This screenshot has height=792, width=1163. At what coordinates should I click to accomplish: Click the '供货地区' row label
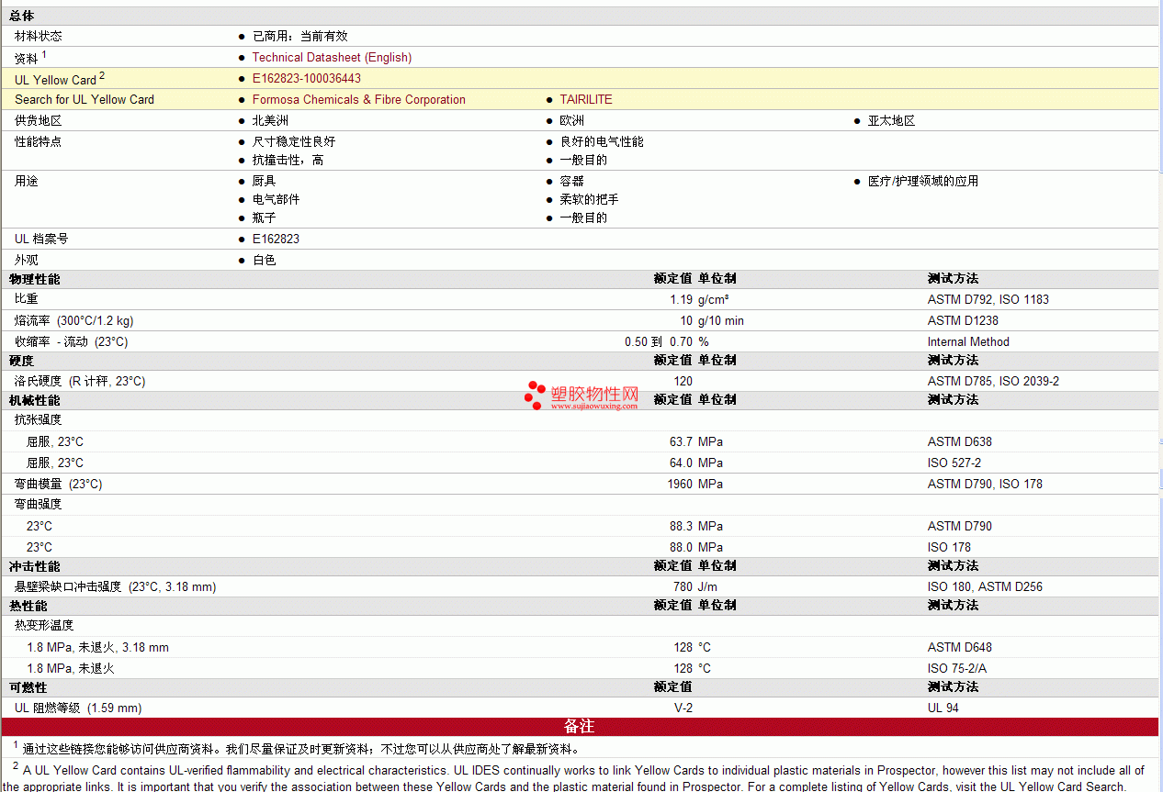[39, 120]
